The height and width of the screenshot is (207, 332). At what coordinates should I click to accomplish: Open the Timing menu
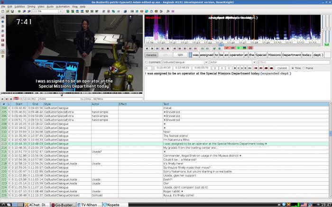click(x=31, y=7)
